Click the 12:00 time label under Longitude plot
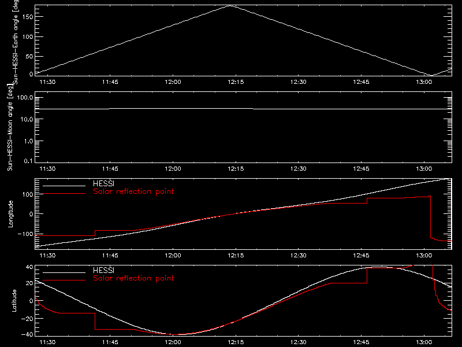 click(173, 256)
